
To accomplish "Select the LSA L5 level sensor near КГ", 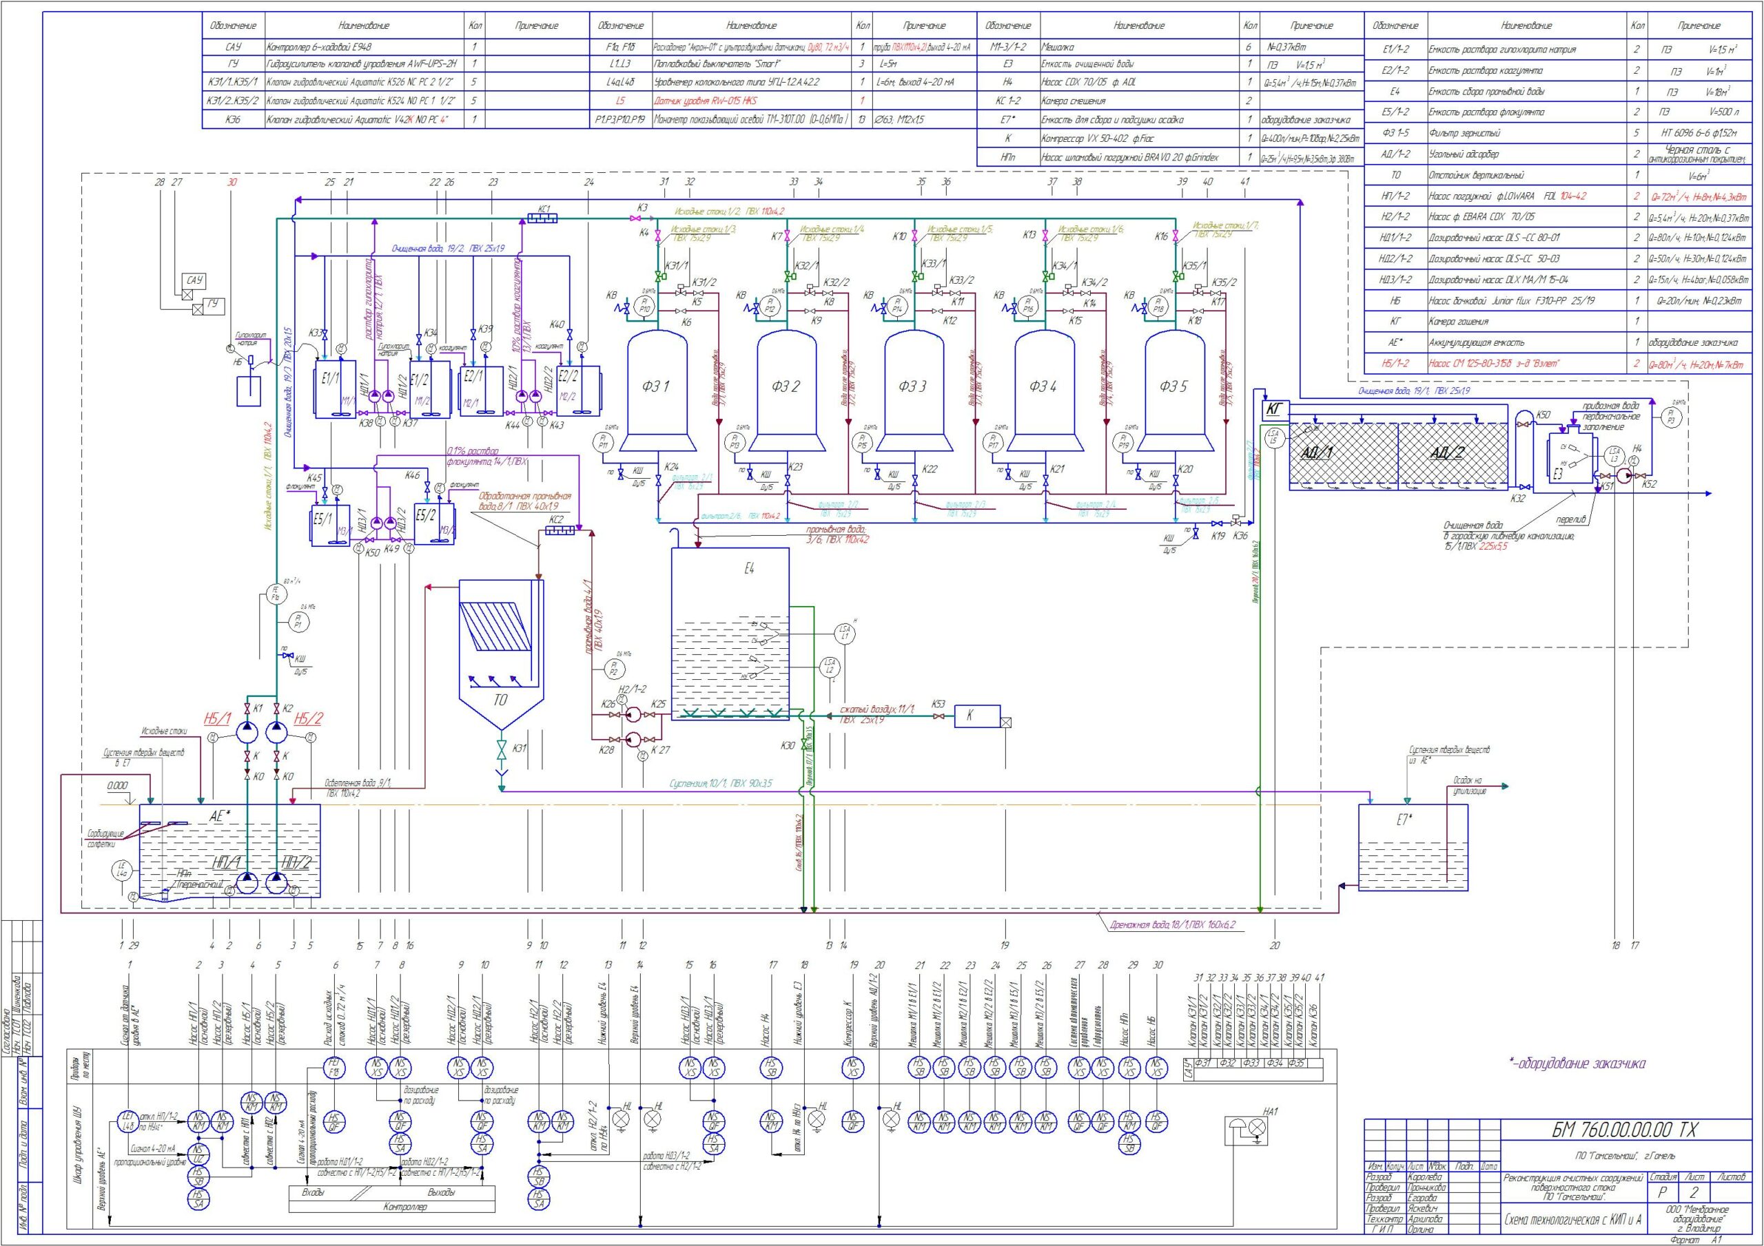I will [1274, 438].
